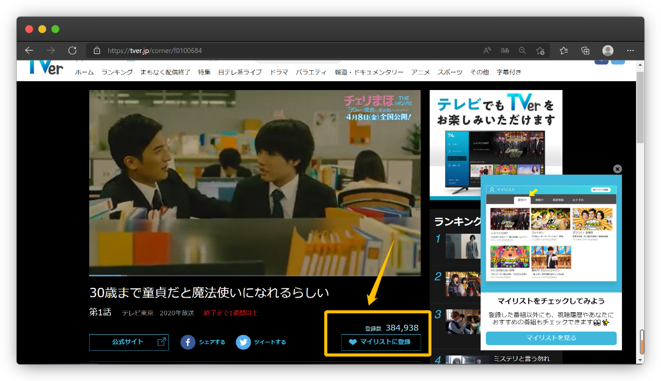Screen dimensions: 661x381
Task: Click the title 30歳まで童貞だと魔法使いになれるらしい
Action: [x=210, y=293]
